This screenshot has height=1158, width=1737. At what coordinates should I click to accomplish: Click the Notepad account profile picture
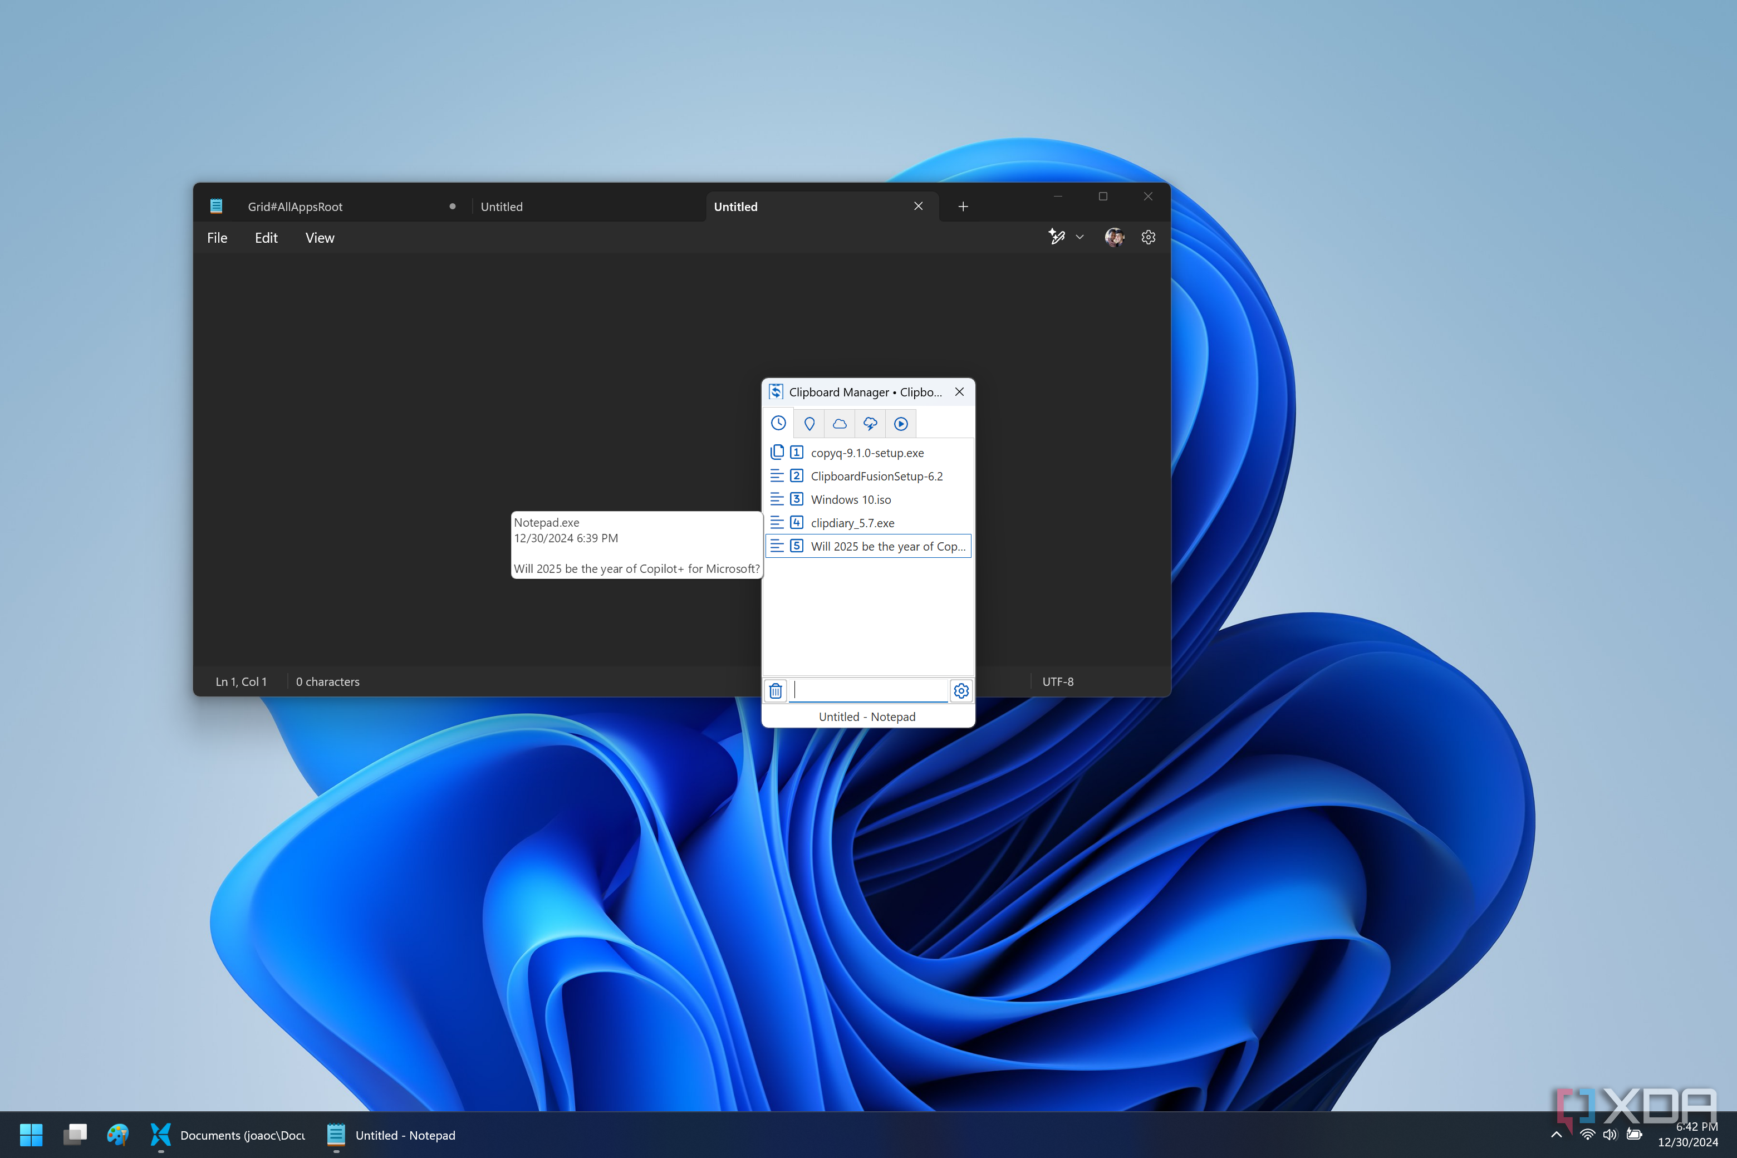pyautogui.click(x=1115, y=237)
